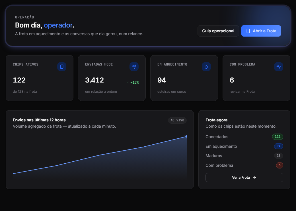Click the 'A frota em aquecimento' subtitle sentence
296x211 pixels.
[x=79, y=34]
